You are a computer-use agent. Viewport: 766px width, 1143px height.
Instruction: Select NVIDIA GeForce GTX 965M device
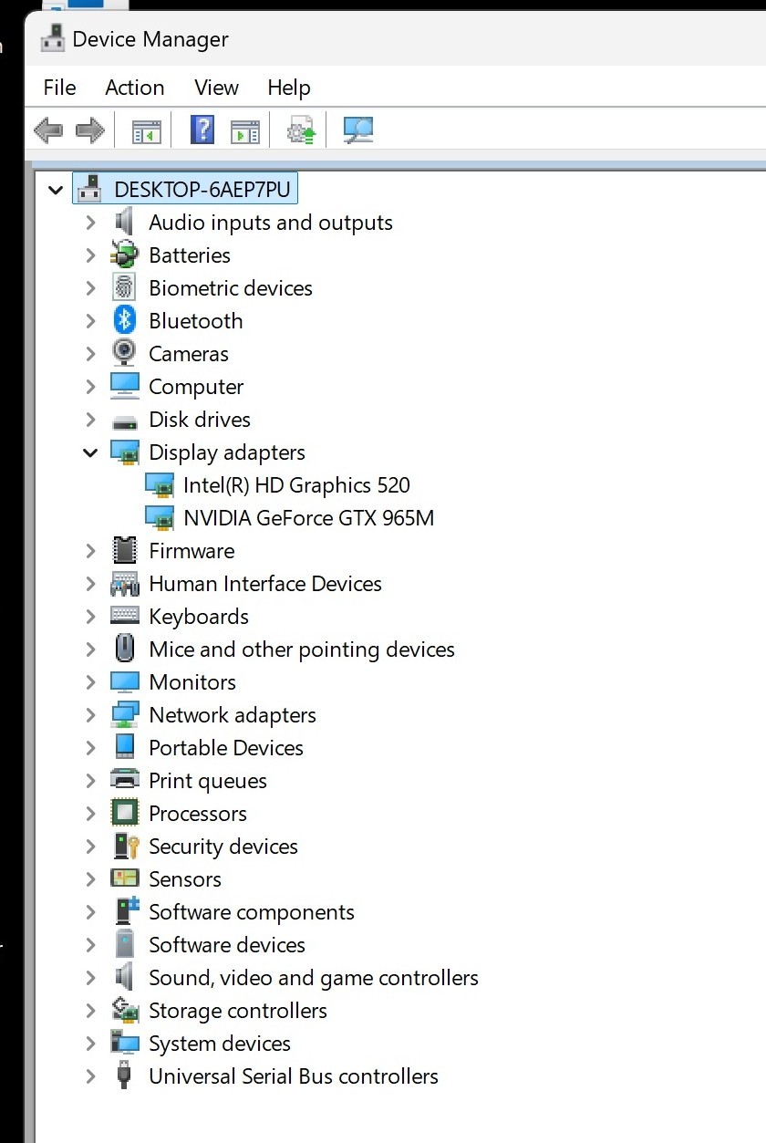point(308,518)
